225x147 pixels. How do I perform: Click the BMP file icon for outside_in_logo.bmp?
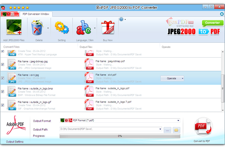point(12,91)
